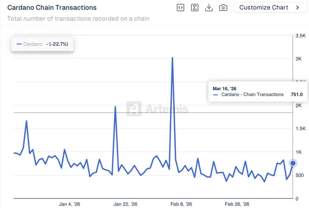Click the highlighted blue data point for Mar 16

point(293,163)
